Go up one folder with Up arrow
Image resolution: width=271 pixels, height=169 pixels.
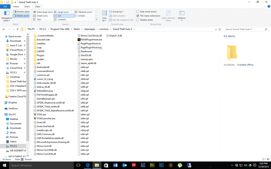point(17,29)
